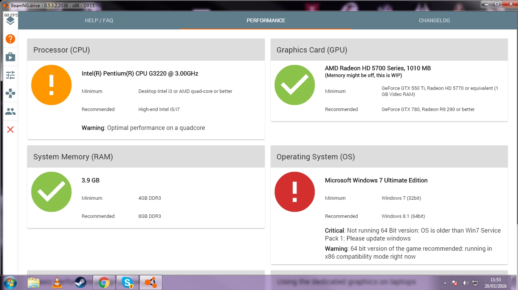Image resolution: width=518 pixels, height=290 pixels.
Task: Switch to the HELP / FAQ tab
Action: coord(99,20)
